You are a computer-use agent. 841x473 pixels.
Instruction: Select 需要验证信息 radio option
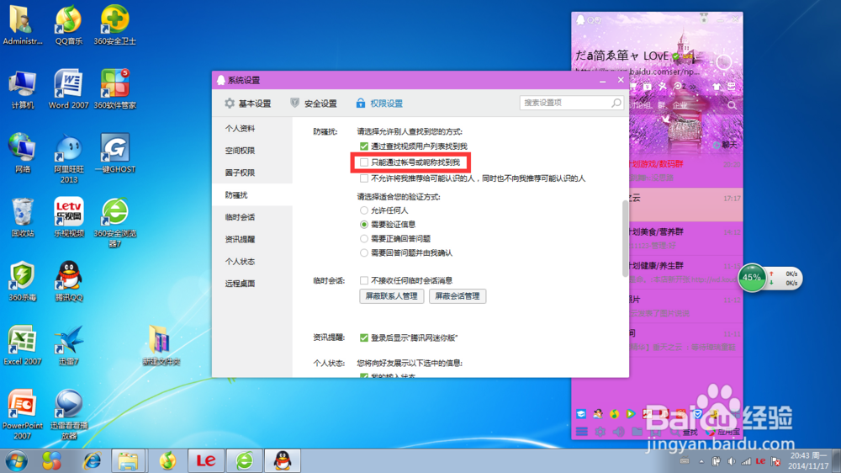coord(364,225)
